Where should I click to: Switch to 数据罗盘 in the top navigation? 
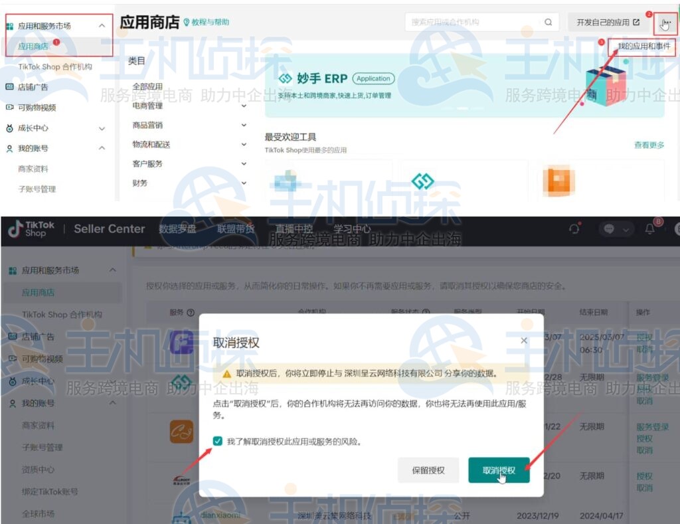coord(177,229)
